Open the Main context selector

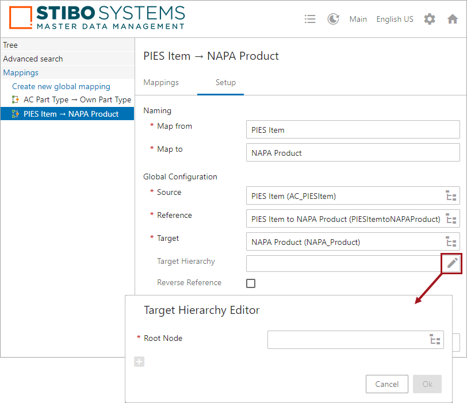tap(358, 19)
